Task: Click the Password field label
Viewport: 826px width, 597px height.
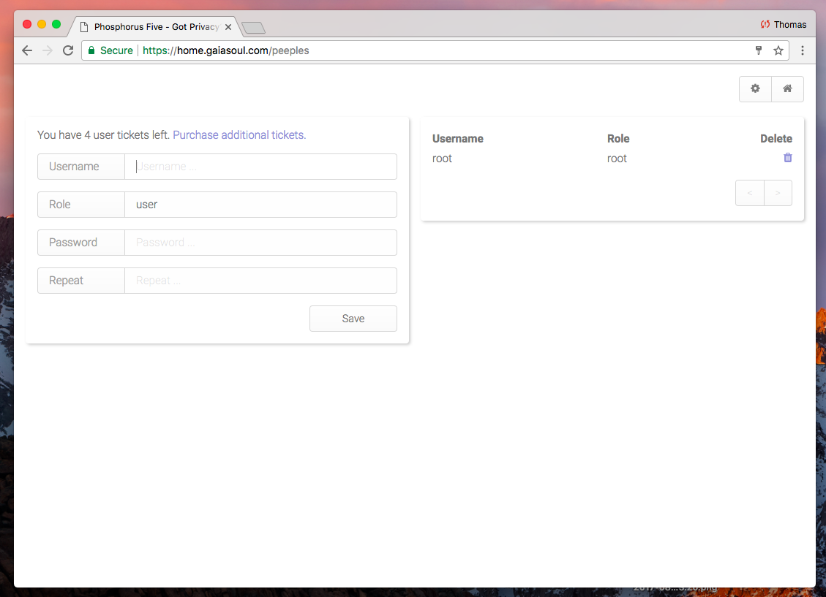Action: (x=81, y=243)
